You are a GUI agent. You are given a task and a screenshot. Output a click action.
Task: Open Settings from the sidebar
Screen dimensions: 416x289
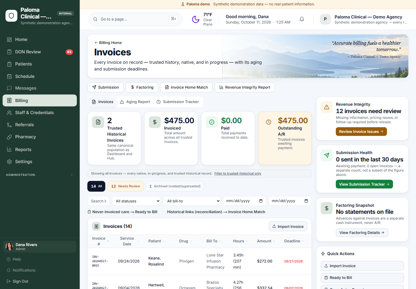[40, 161]
